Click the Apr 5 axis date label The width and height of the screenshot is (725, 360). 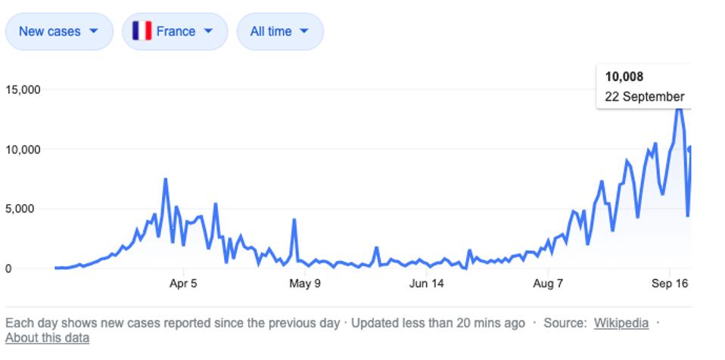tap(183, 284)
